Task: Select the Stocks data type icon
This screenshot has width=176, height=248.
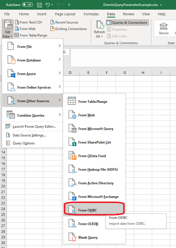Action: point(164,29)
